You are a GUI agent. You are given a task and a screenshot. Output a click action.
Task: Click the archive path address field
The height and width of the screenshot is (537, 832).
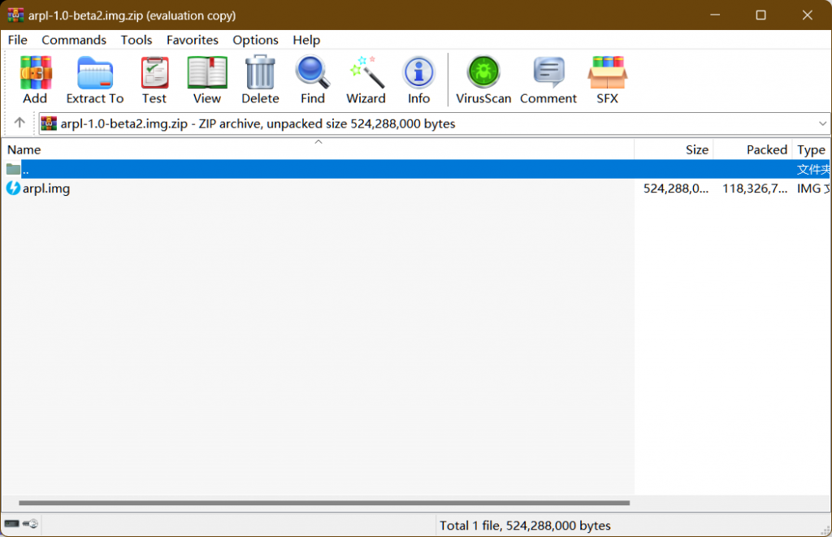click(x=434, y=123)
